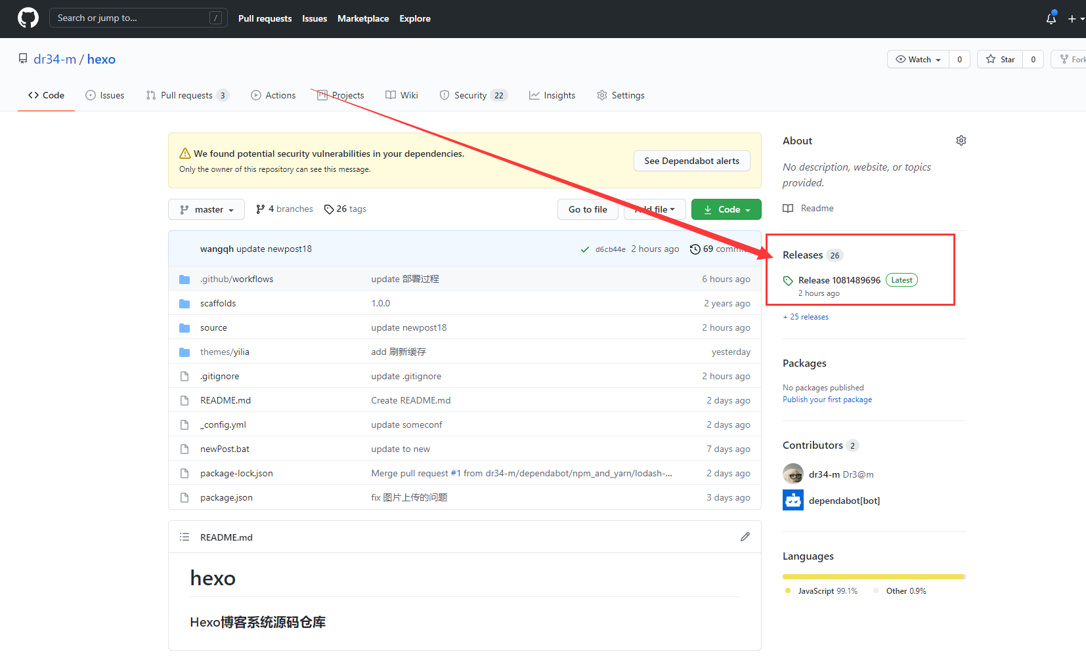The width and height of the screenshot is (1086, 662).
Task: Switch to the Code tab
Action: pos(46,95)
